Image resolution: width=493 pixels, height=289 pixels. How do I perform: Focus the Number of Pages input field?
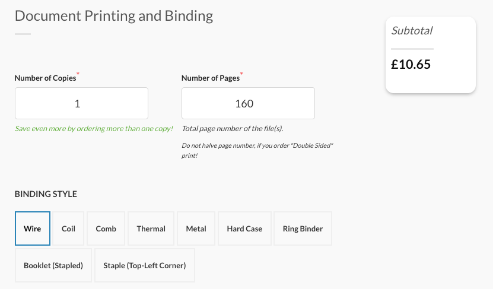point(248,103)
